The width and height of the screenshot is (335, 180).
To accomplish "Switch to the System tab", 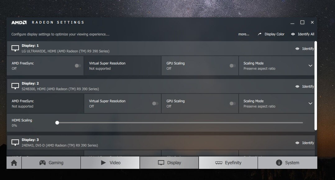I will 287,163.
